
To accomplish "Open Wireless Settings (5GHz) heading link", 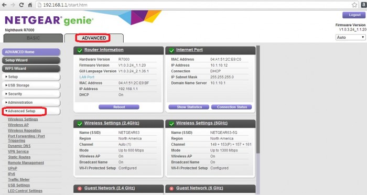I will 202,123.
